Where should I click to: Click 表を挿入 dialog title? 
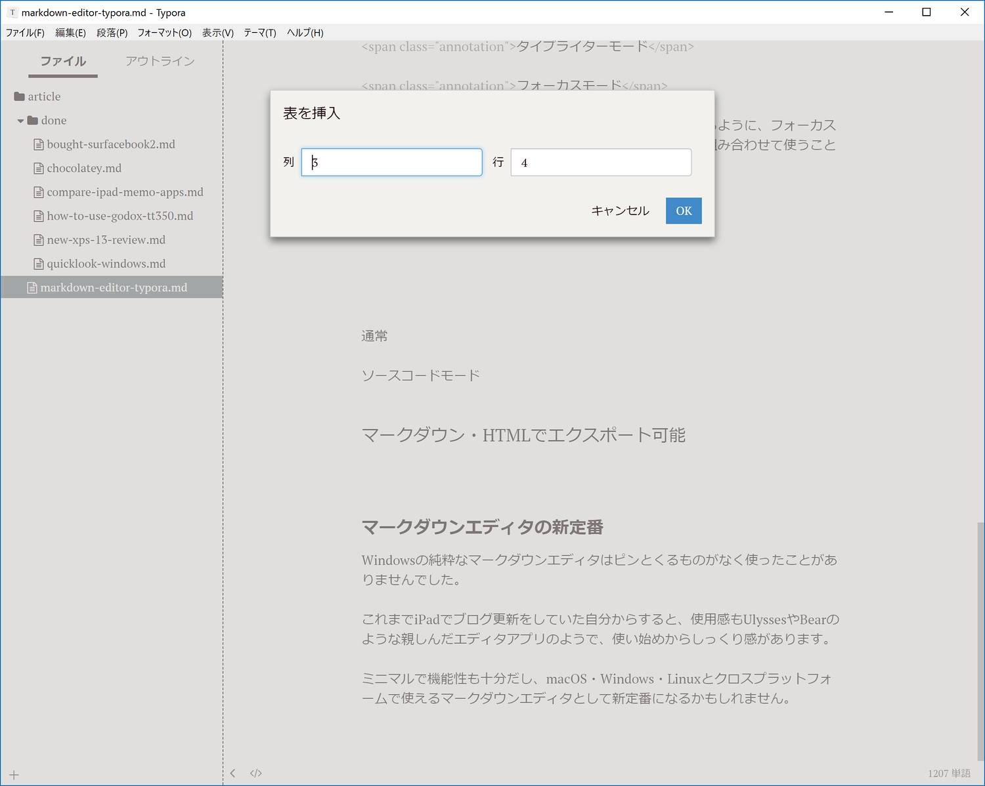coord(312,113)
